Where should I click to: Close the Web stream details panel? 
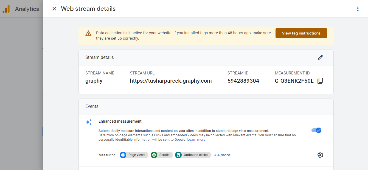(x=54, y=9)
